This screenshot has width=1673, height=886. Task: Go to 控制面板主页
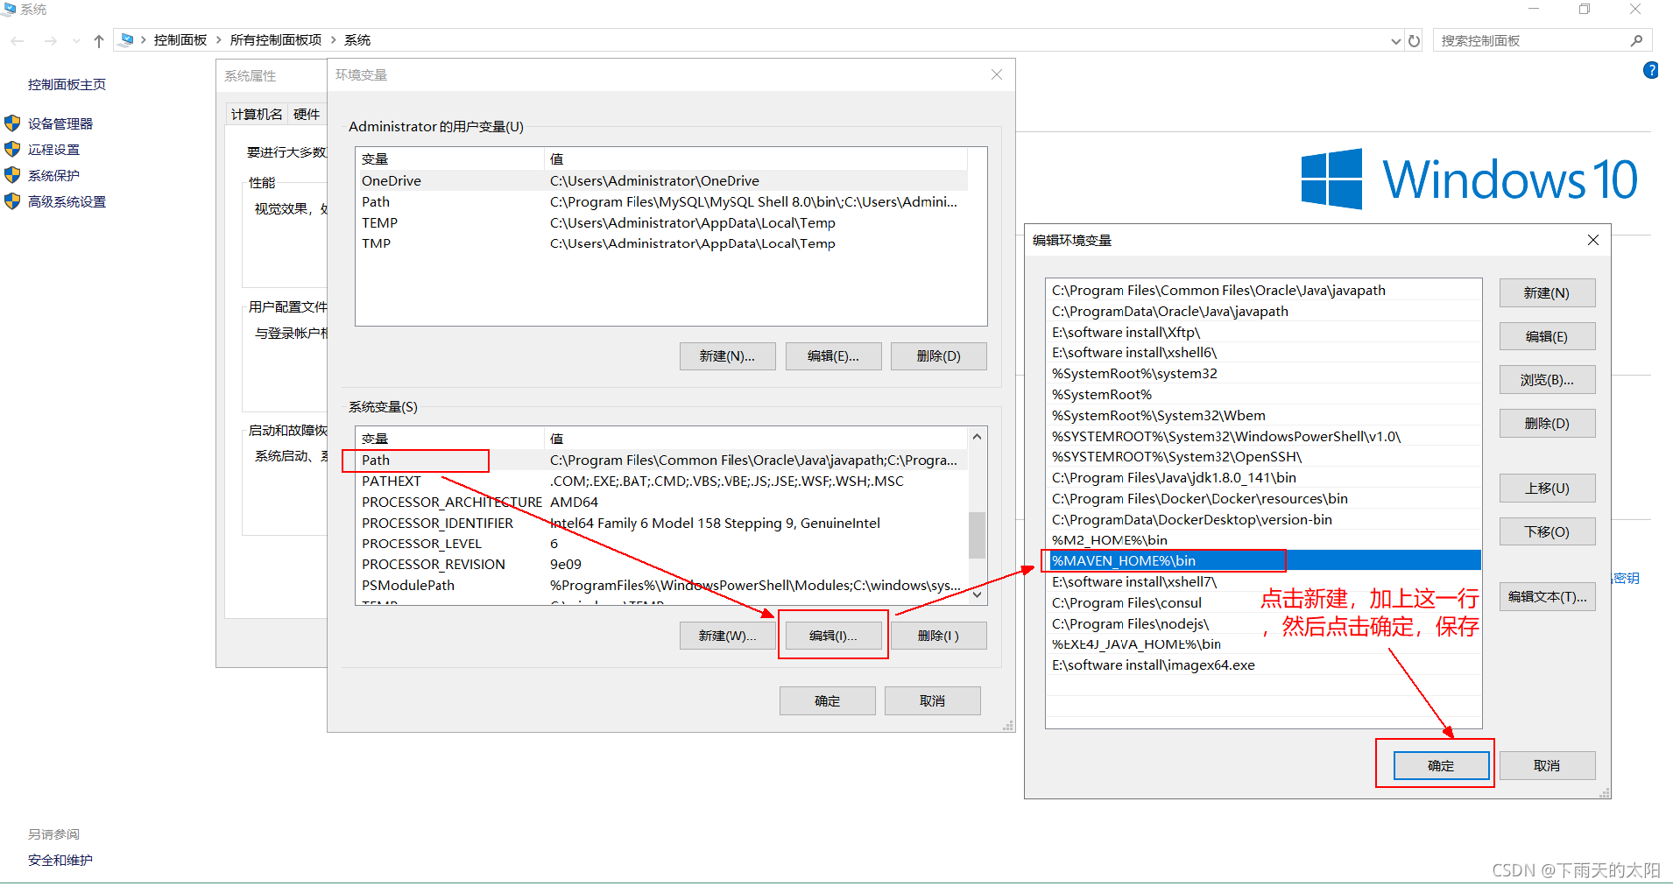pos(67,84)
